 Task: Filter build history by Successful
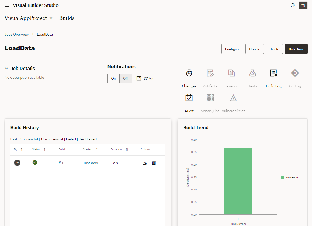[x=29, y=139]
